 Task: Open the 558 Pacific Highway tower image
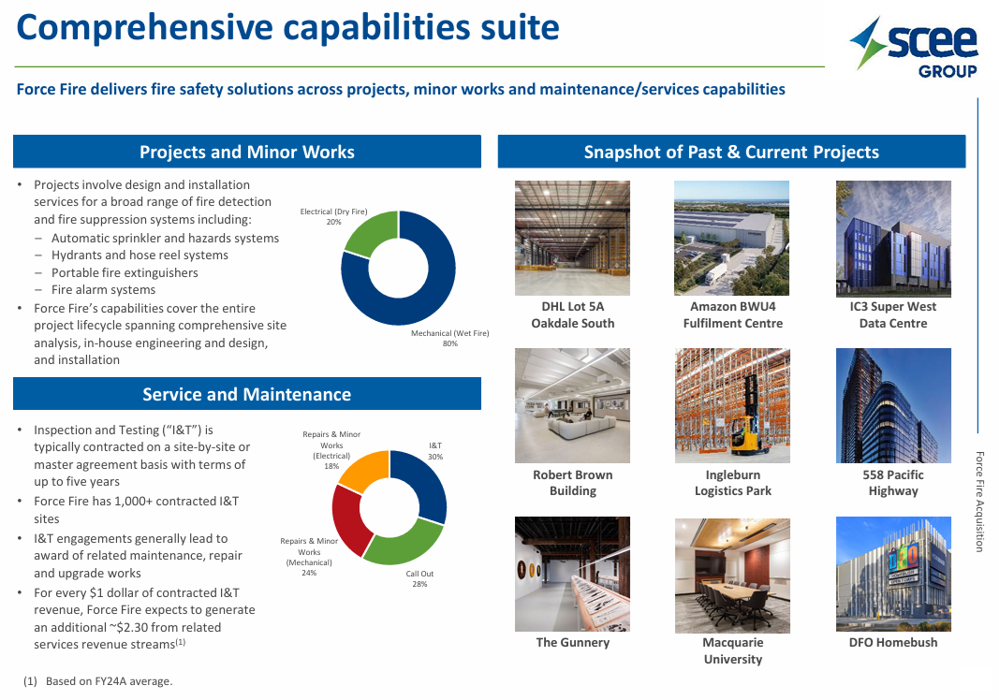click(x=893, y=406)
